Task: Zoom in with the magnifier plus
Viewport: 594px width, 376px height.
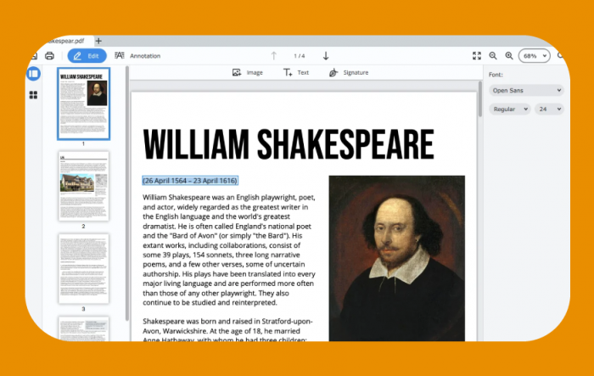Action: 509,56
